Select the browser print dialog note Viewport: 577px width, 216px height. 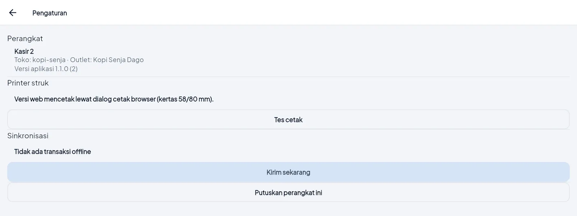coord(114,99)
